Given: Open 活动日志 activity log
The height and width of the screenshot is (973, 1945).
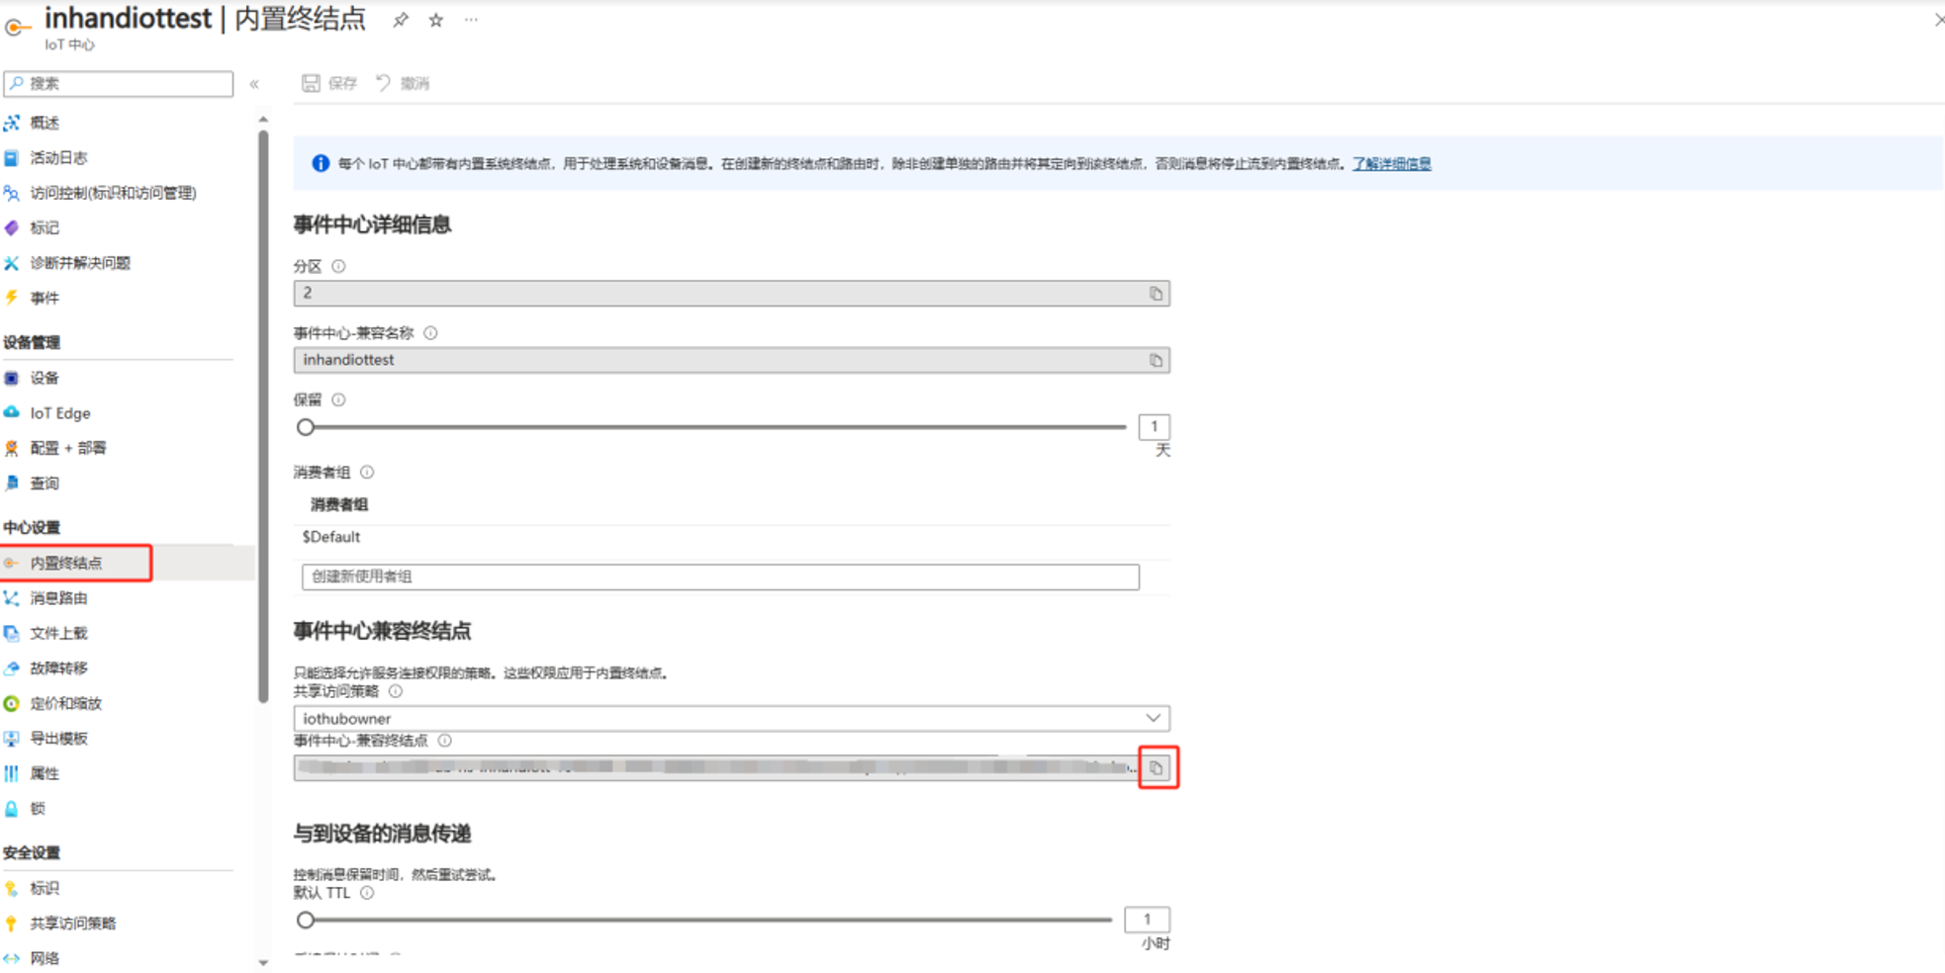Looking at the screenshot, I should (x=58, y=158).
